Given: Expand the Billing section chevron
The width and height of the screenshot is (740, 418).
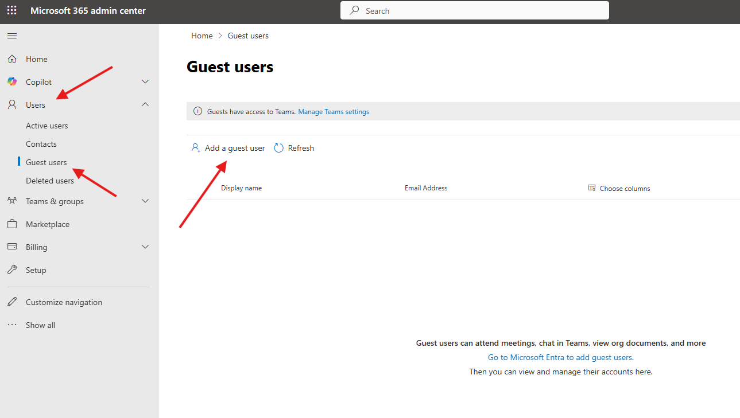Looking at the screenshot, I should click(x=145, y=247).
